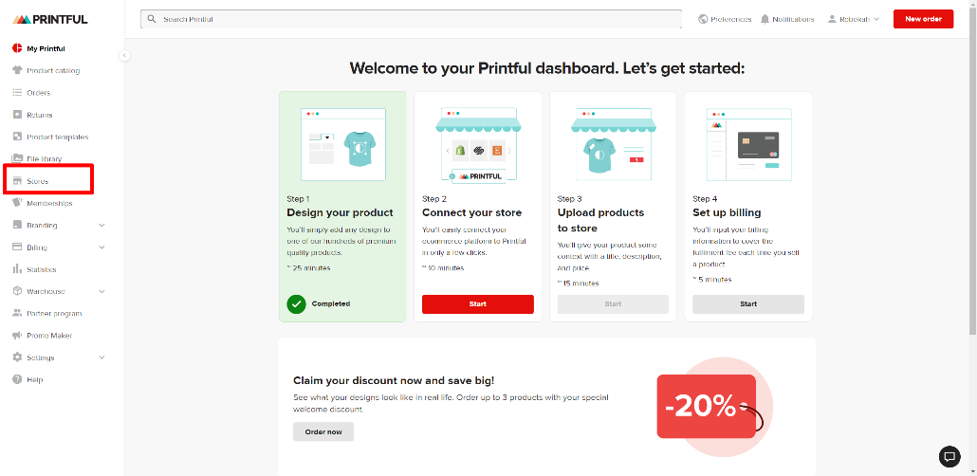Expand the Branding submenu

101,226
